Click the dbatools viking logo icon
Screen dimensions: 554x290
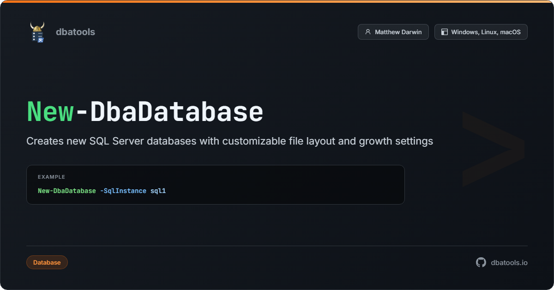(37, 32)
